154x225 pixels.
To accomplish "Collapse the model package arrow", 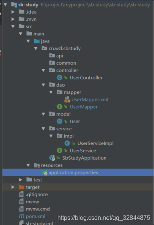I will [43, 114].
